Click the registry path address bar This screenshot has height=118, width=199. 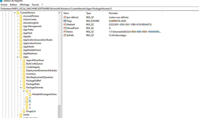pyautogui.click(x=99, y=9)
